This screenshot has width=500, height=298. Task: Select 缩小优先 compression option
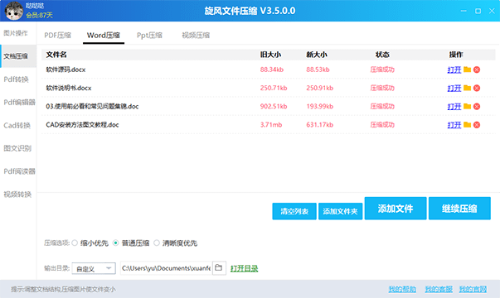(x=75, y=243)
